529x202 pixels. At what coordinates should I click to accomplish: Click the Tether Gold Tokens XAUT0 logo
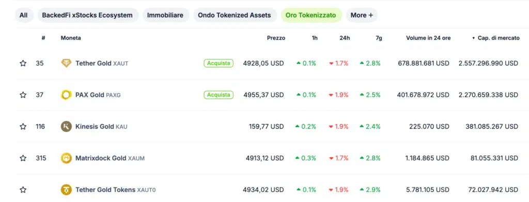point(66,190)
